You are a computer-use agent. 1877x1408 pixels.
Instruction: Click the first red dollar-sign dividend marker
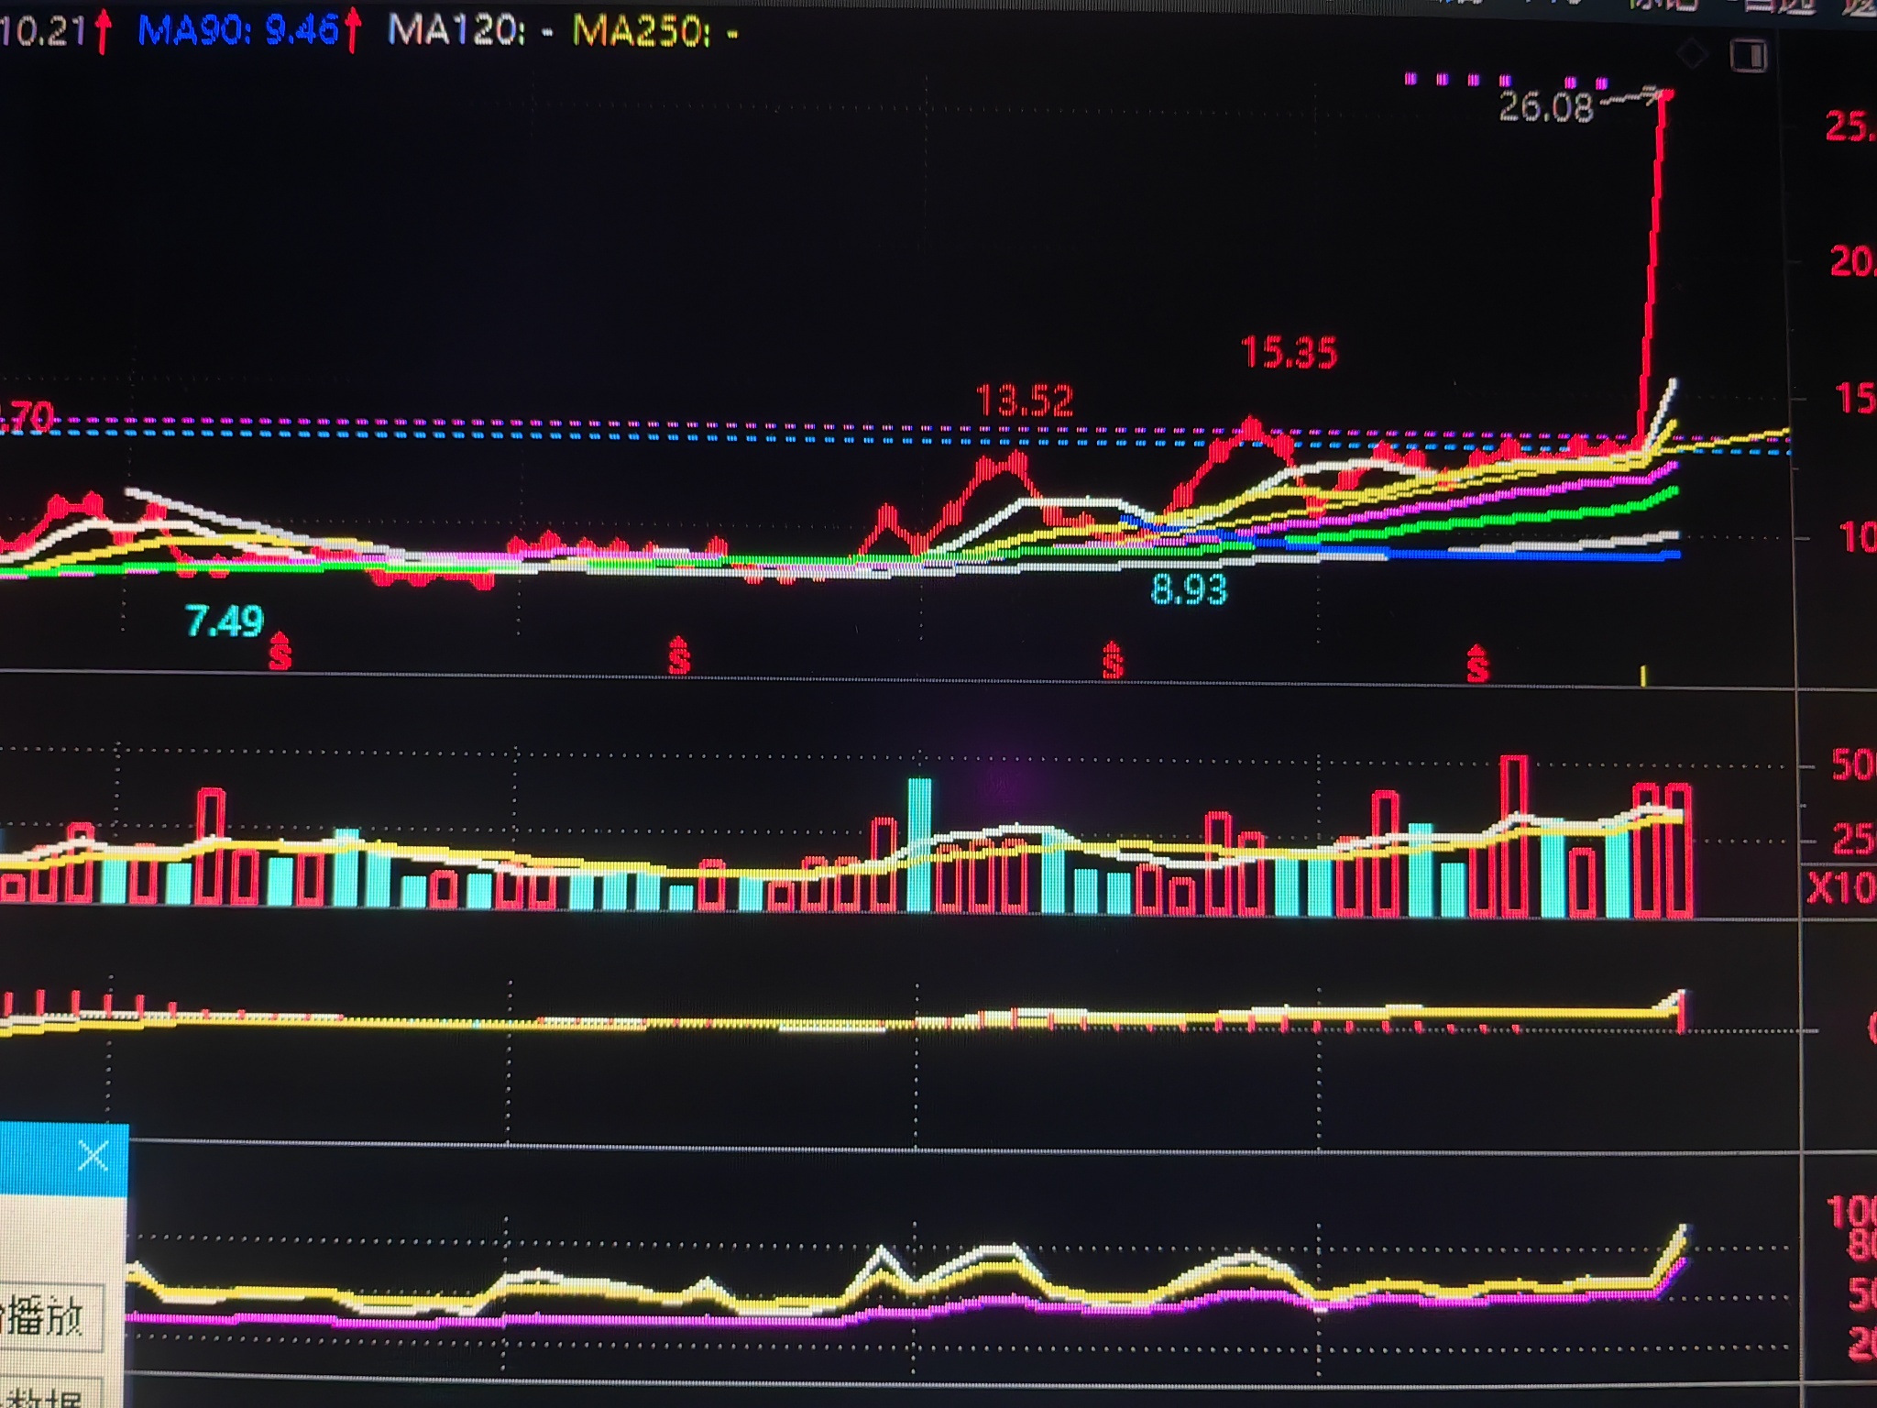tap(280, 651)
